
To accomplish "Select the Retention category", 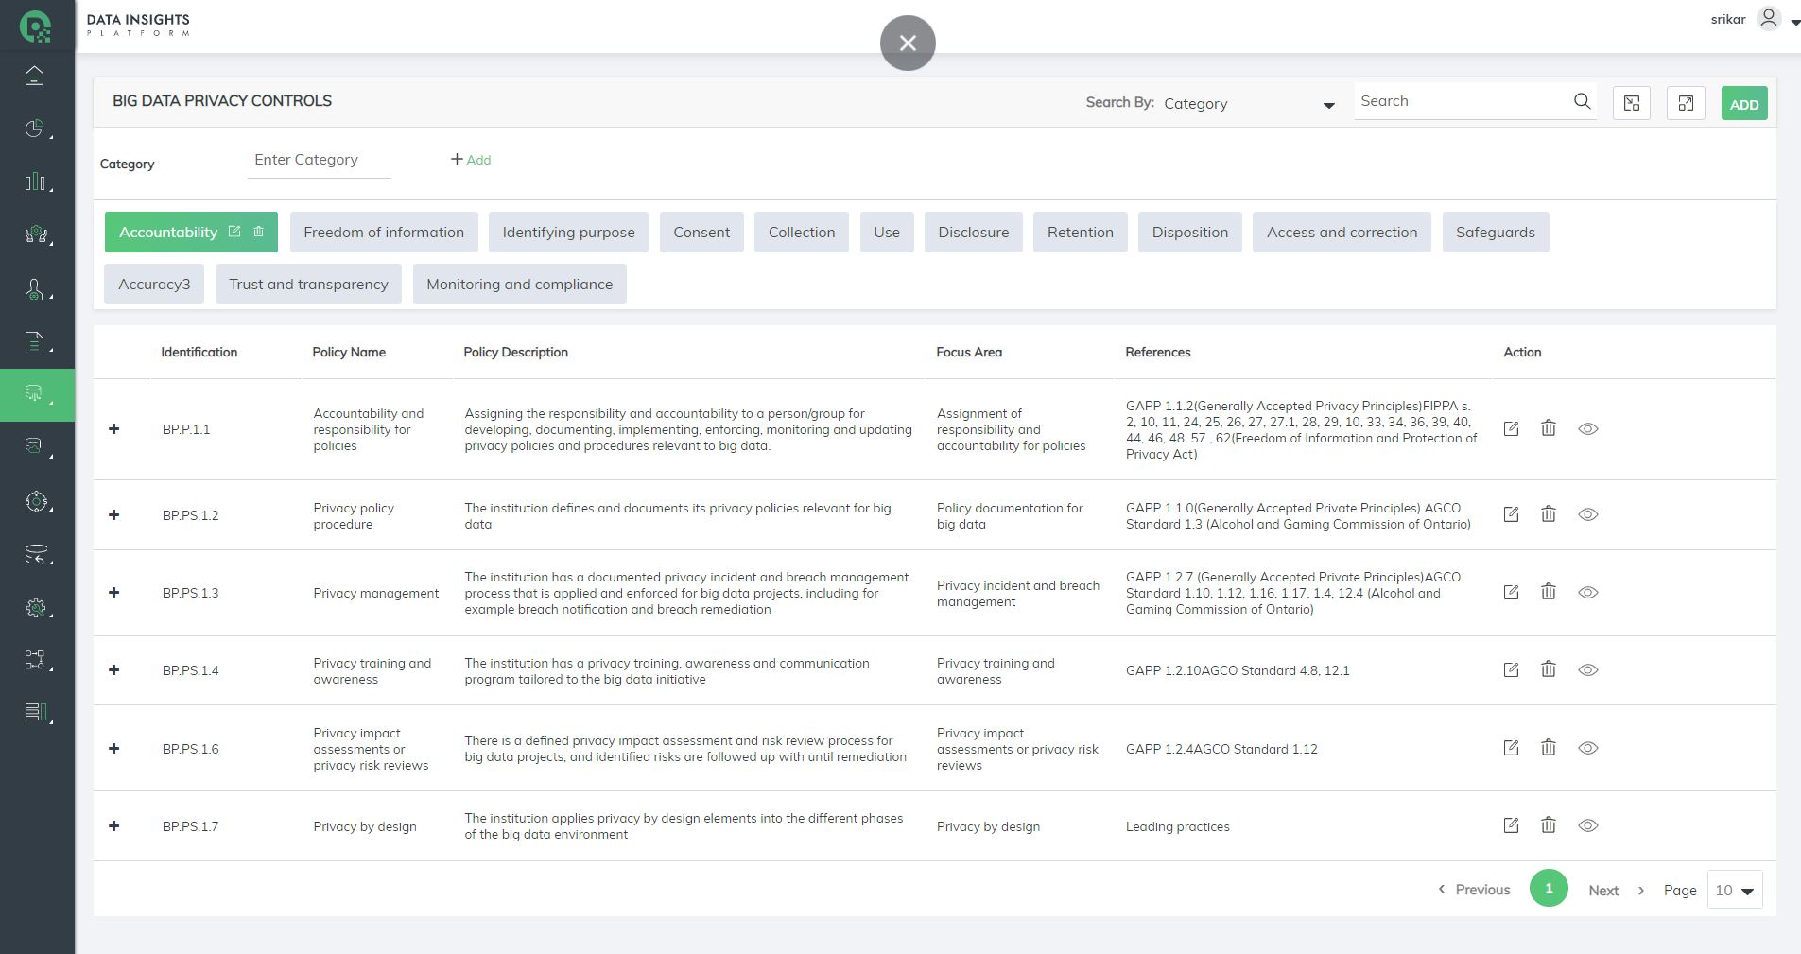I will pyautogui.click(x=1081, y=232).
